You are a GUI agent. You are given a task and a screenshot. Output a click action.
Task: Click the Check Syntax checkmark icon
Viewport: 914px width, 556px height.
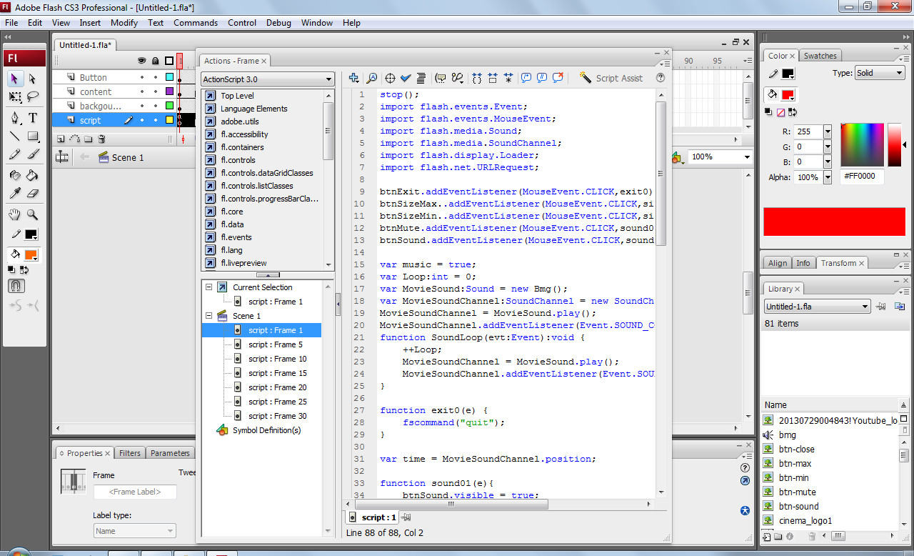[406, 78]
